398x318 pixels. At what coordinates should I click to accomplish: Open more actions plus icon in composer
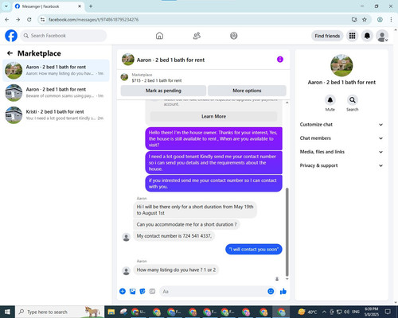pyautogui.click(x=123, y=292)
